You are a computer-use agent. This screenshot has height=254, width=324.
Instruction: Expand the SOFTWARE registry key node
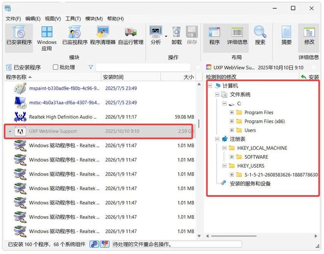click(x=232, y=157)
